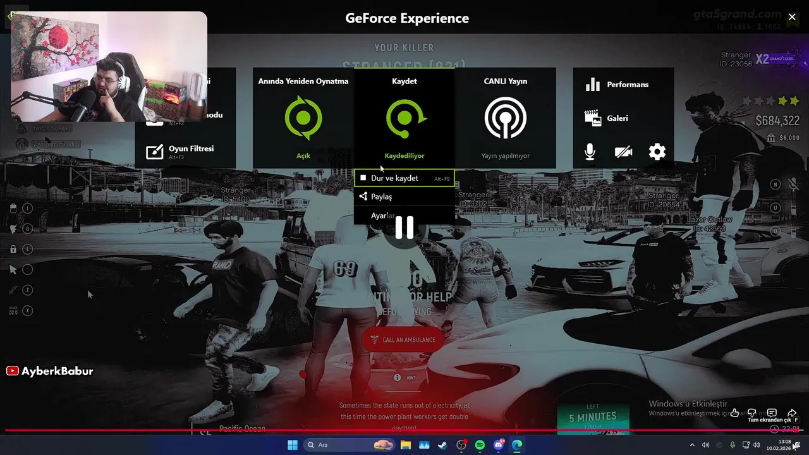This screenshot has width=809, height=455.
Task: Click the Kaydet record icon
Action: (x=404, y=118)
